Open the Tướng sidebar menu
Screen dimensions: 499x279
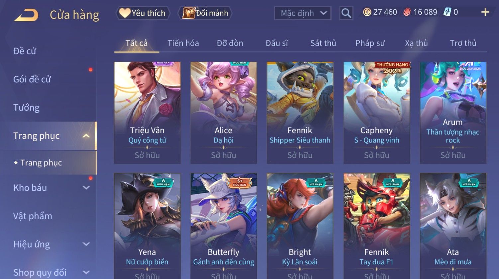pos(27,108)
